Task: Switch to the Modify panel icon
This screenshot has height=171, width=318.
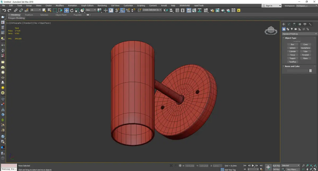Action: [289, 24]
